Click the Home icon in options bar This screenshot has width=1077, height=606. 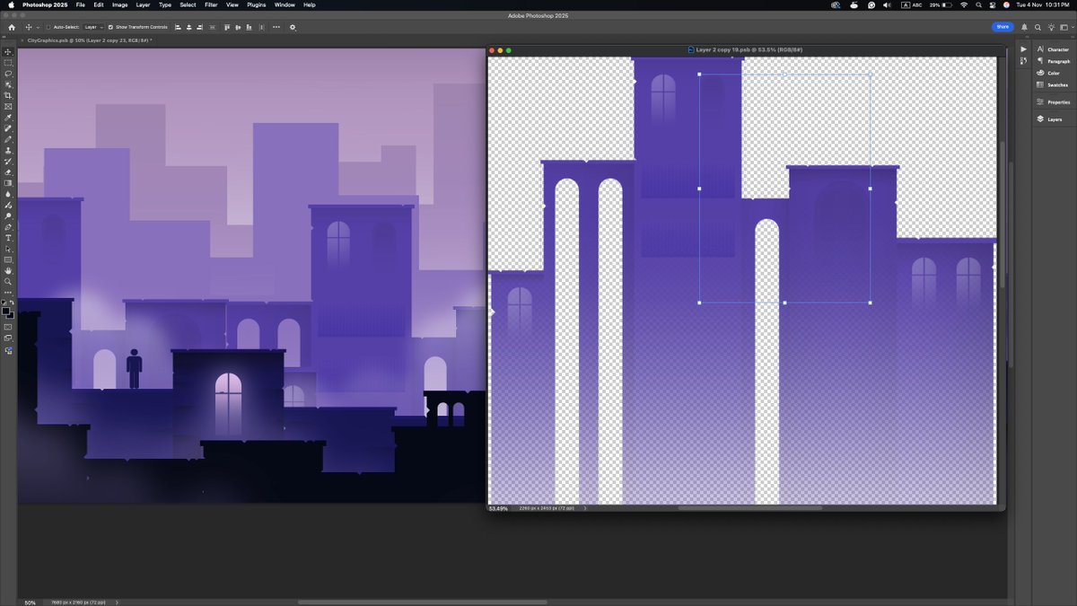(x=12, y=27)
